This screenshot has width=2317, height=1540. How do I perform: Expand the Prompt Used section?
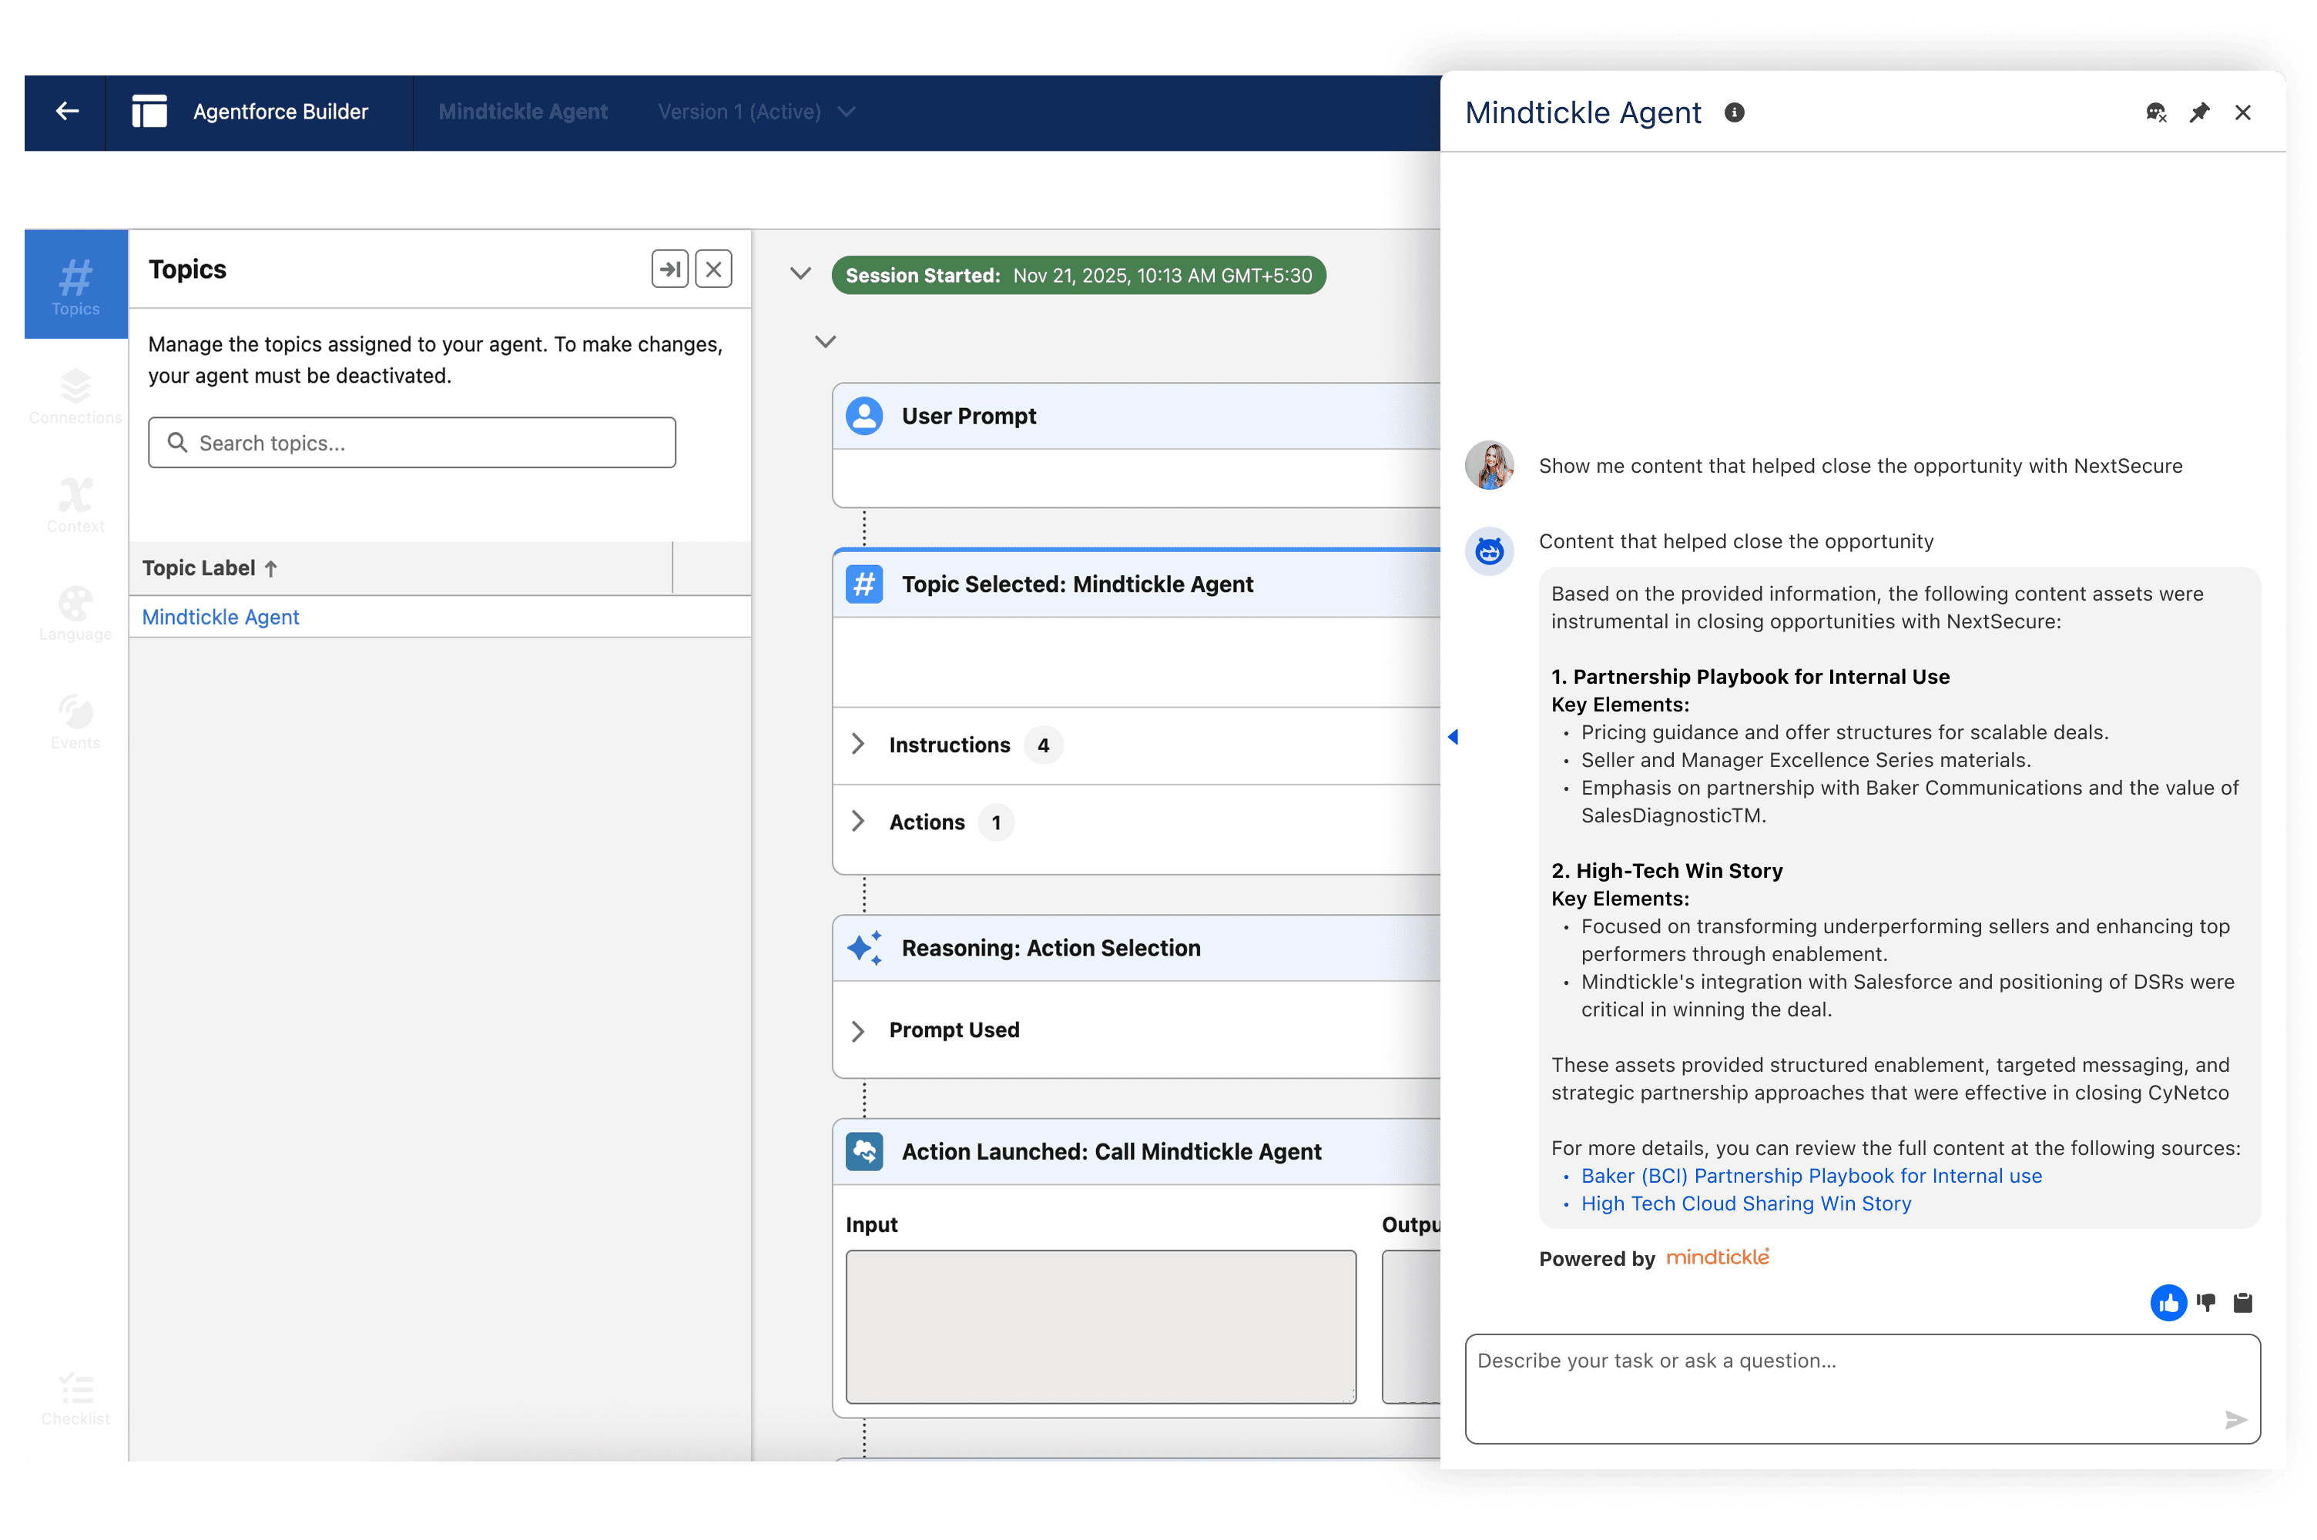[x=857, y=1030]
